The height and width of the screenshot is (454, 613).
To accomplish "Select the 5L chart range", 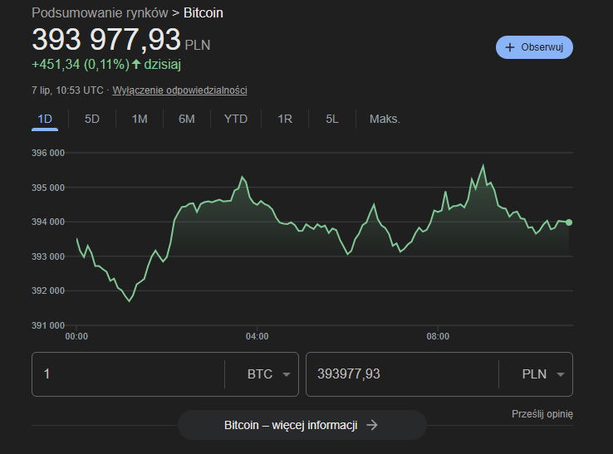I will pos(332,119).
